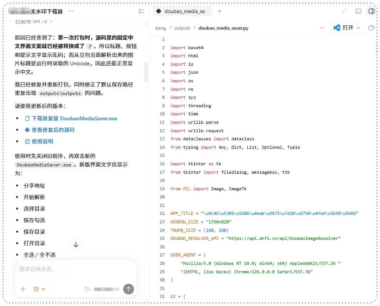Click the 无水印下载器 chat title

click(47, 12)
